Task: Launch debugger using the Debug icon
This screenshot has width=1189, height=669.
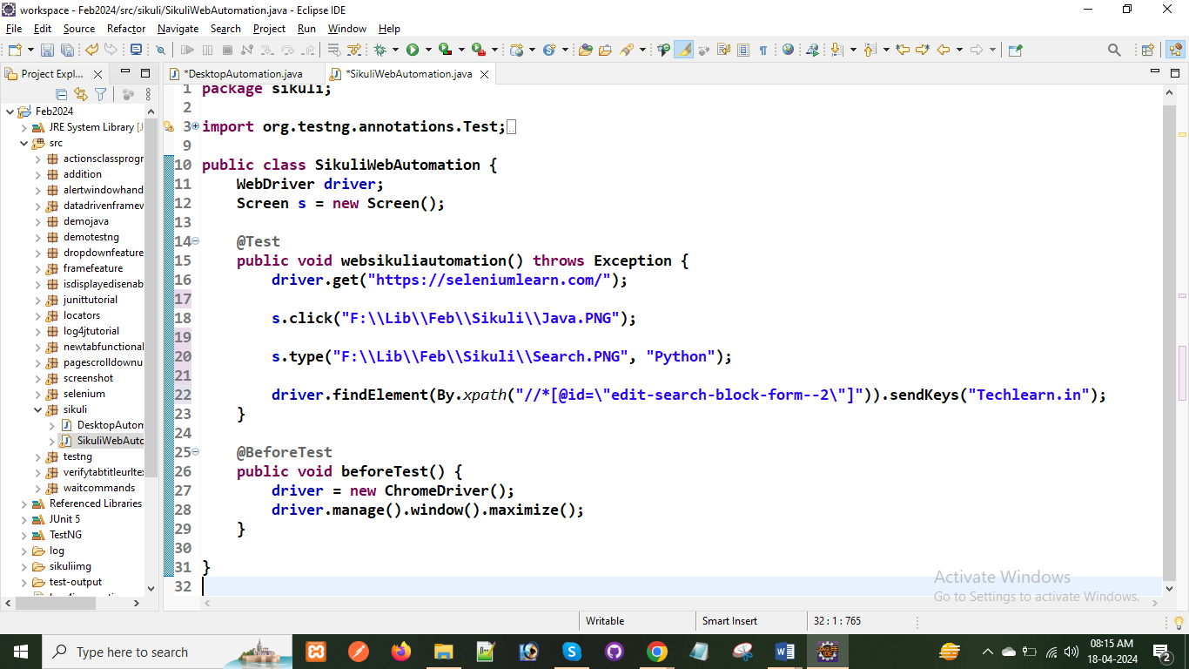Action: pyautogui.click(x=381, y=50)
